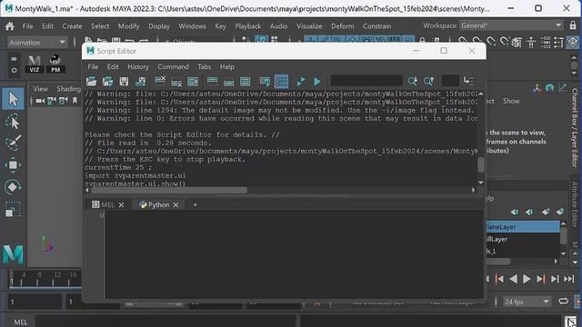Choose the Lasso Select tool
The width and height of the screenshot is (582, 327).
pyautogui.click(x=13, y=122)
